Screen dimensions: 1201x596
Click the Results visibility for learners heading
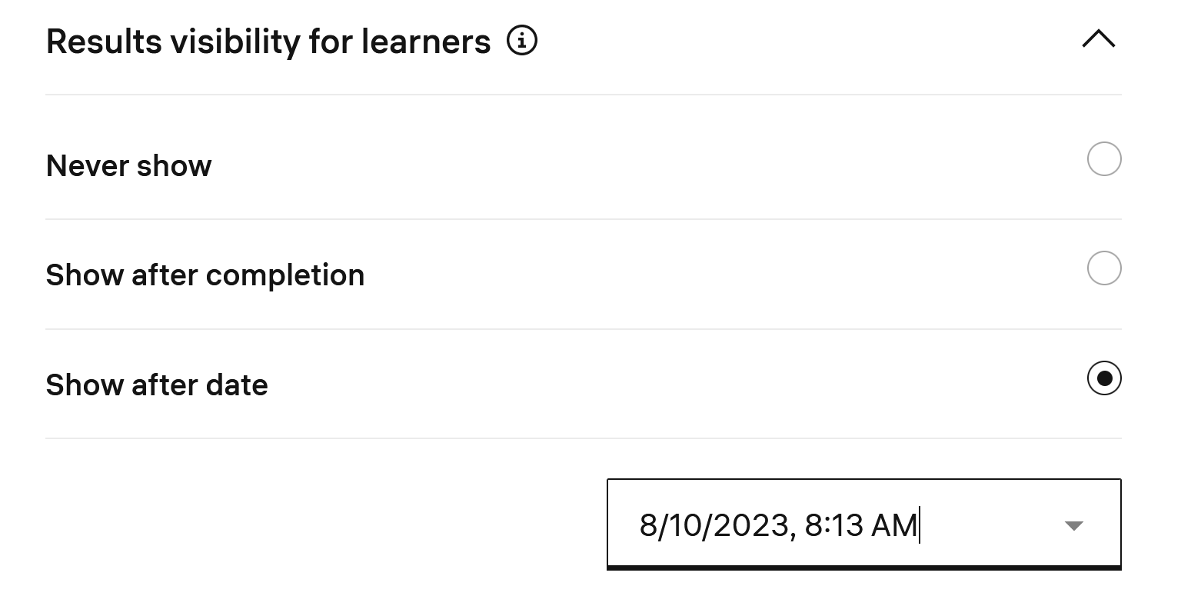[268, 42]
